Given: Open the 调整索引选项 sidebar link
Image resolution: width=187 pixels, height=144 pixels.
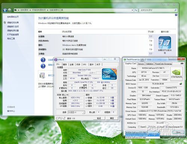Looking at the screenshot, I should [x=13, y=27].
